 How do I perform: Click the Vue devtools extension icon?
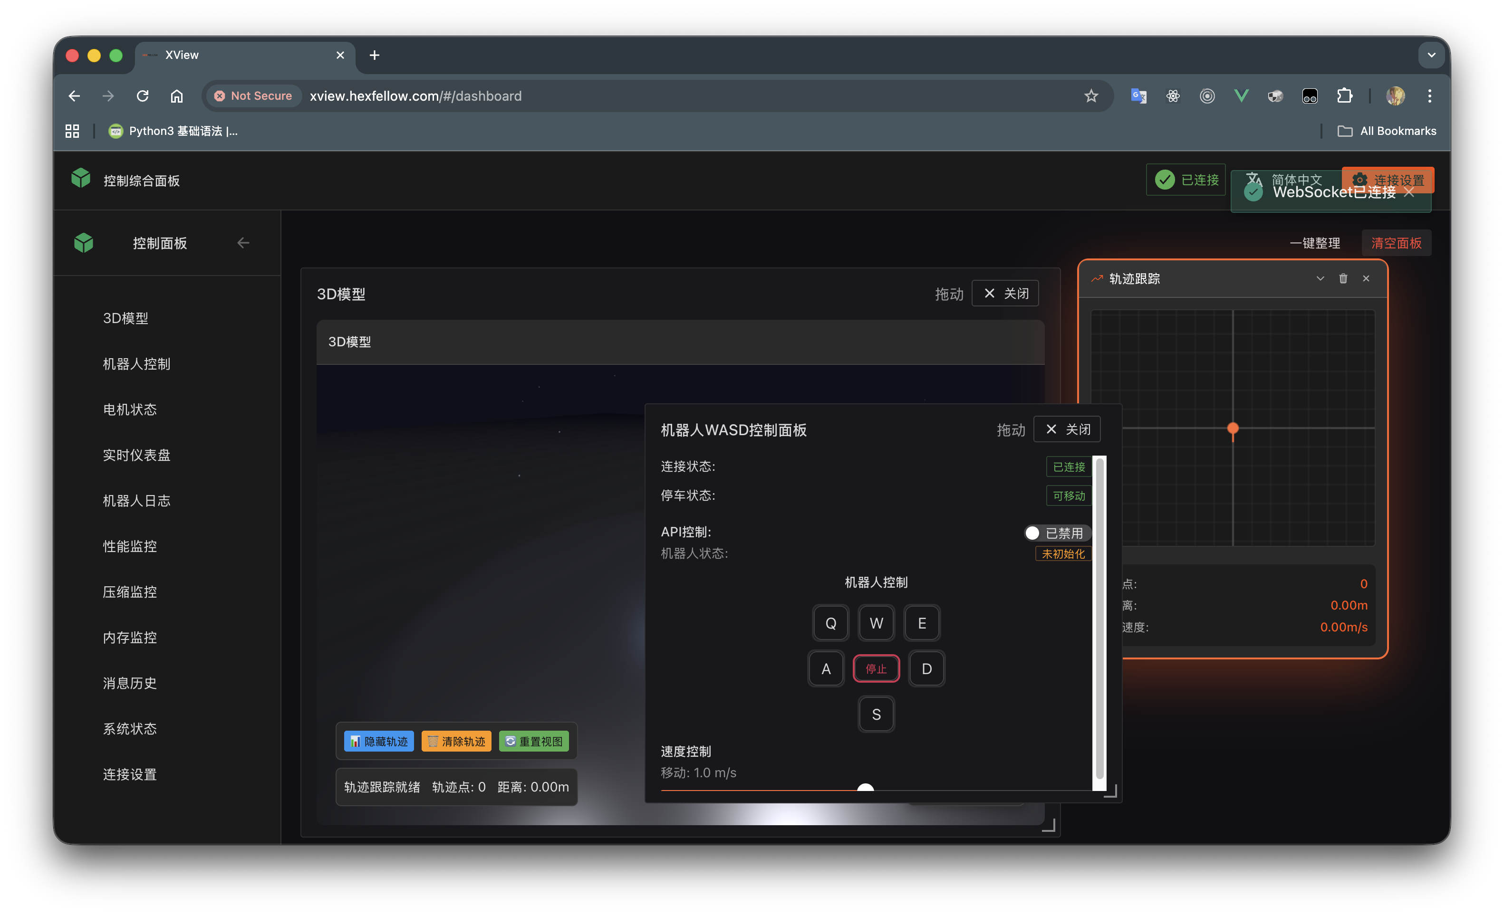(1241, 96)
